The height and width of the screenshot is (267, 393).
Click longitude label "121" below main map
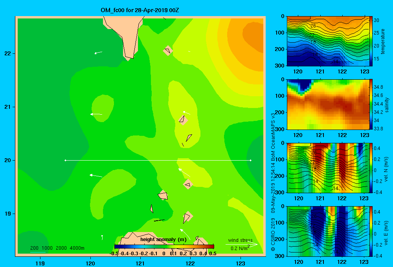(140, 263)
